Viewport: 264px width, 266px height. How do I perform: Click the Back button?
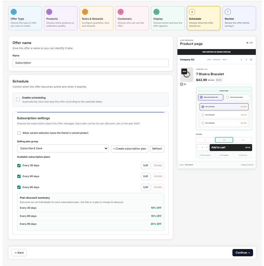click(x=19, y=253)
